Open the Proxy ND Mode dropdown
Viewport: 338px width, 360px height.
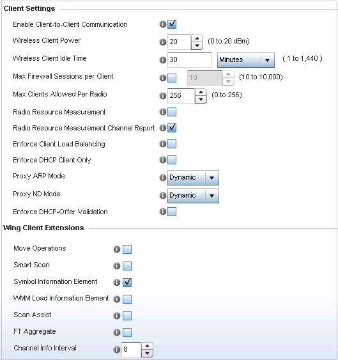[193, 196]
